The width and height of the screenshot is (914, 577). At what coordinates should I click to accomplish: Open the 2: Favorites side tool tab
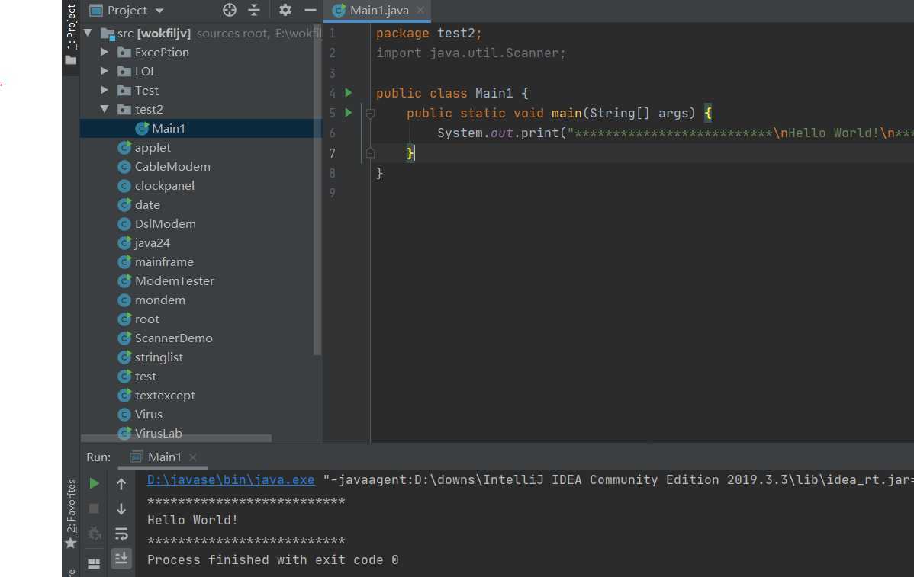pos(71,505)
